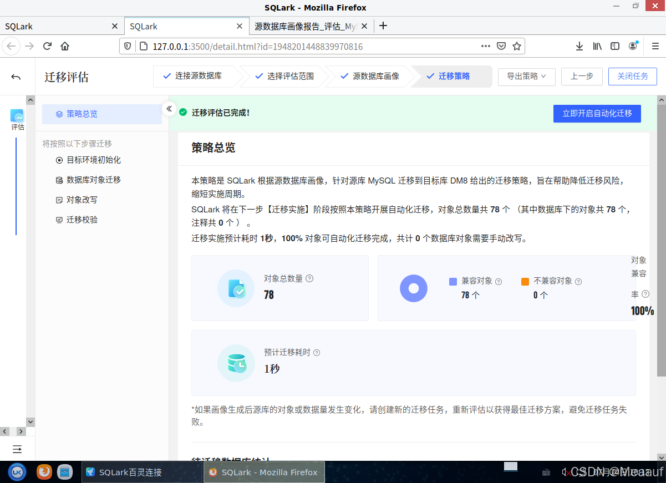Click the tracking protection shield icon
Screen dimensions: 666x483
(127, 46)
